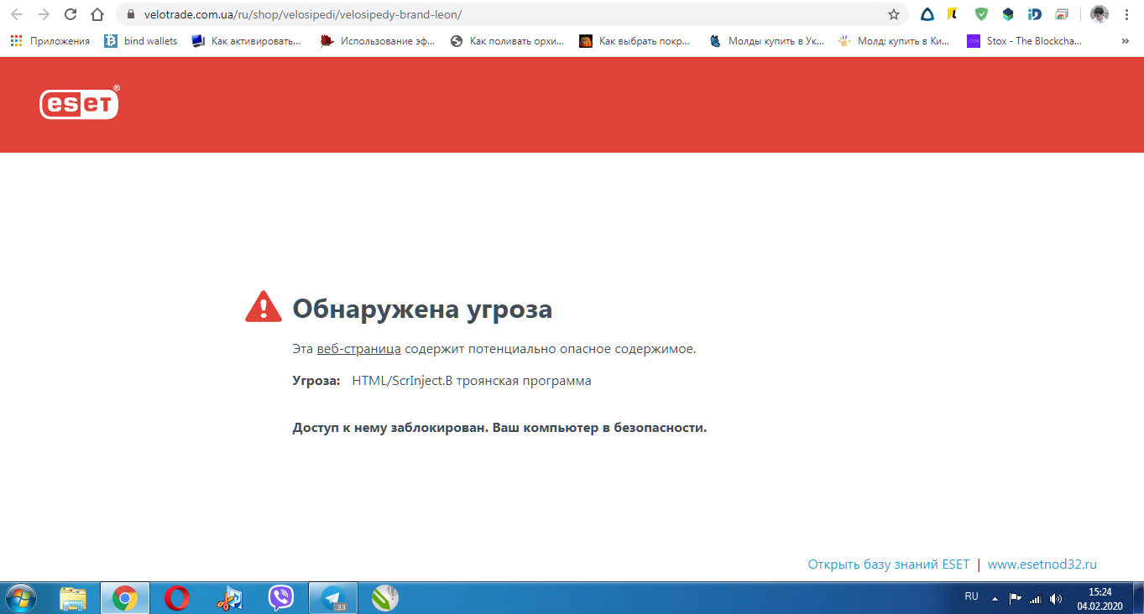Bookmark this page with star icon
The width and height of the screenshot is (1144, 614).
(x=894, y=14)
